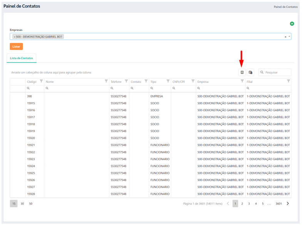Go to page 5
The width and height of the screenshot is (302, 226).
(x=263, y=204)
